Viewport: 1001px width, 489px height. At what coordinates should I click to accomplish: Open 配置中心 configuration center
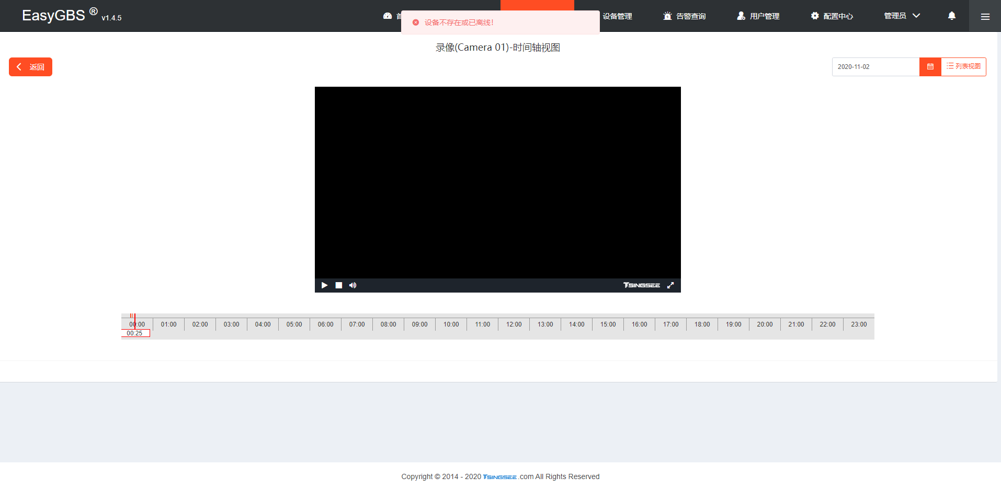tap(832, 16)
